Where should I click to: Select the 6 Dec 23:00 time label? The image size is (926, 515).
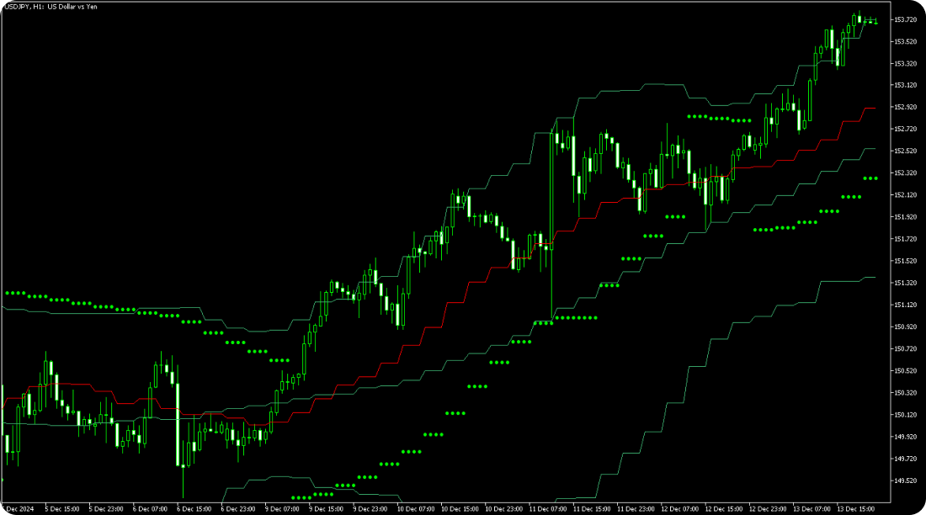pyautogui.click(x=238, y=508)
